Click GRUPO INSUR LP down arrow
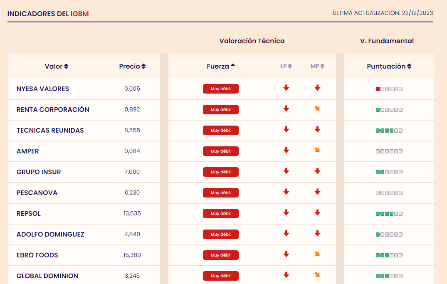Viewport: 447px width, 284px height. pyautogui.click(x=286, y=171)
